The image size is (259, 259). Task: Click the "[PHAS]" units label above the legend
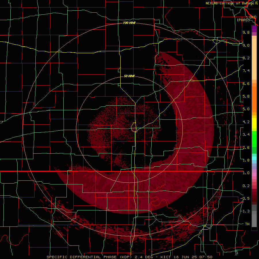(243, 20)
